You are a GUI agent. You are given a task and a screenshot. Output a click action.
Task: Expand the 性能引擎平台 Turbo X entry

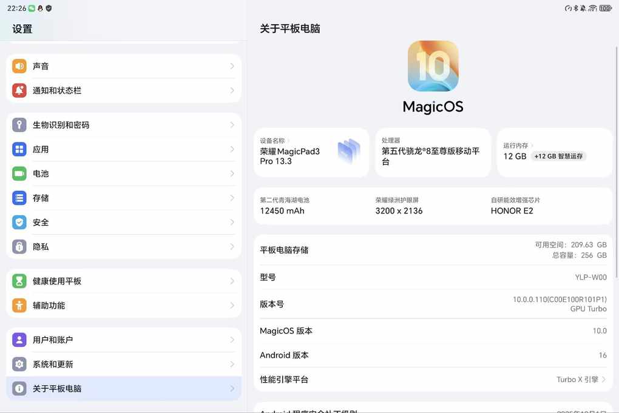[581, 380]
